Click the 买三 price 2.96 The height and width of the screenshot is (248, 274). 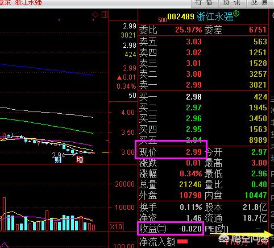click(x=194, y=118)
